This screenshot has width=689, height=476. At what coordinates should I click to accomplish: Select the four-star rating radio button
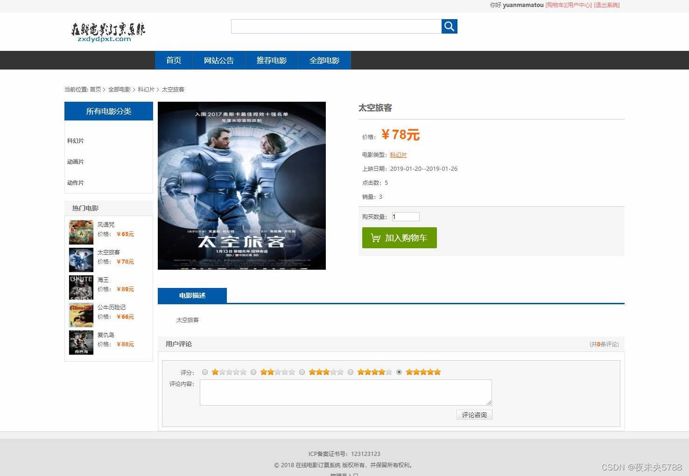click(x=351, y=372)
